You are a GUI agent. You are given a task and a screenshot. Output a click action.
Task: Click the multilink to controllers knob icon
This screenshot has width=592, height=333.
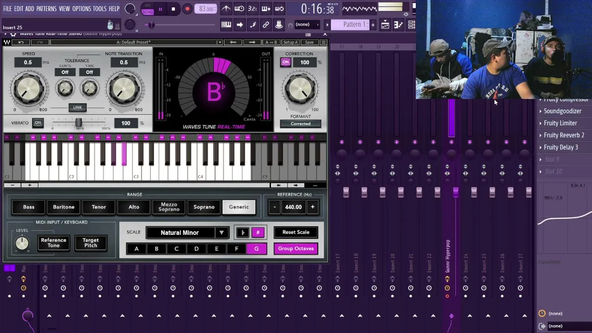(x=279, y=25)
